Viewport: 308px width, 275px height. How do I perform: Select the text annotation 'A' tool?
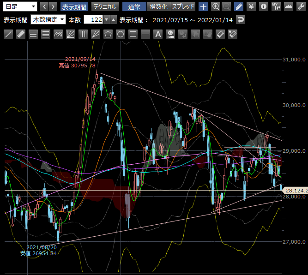pos(158,34)
